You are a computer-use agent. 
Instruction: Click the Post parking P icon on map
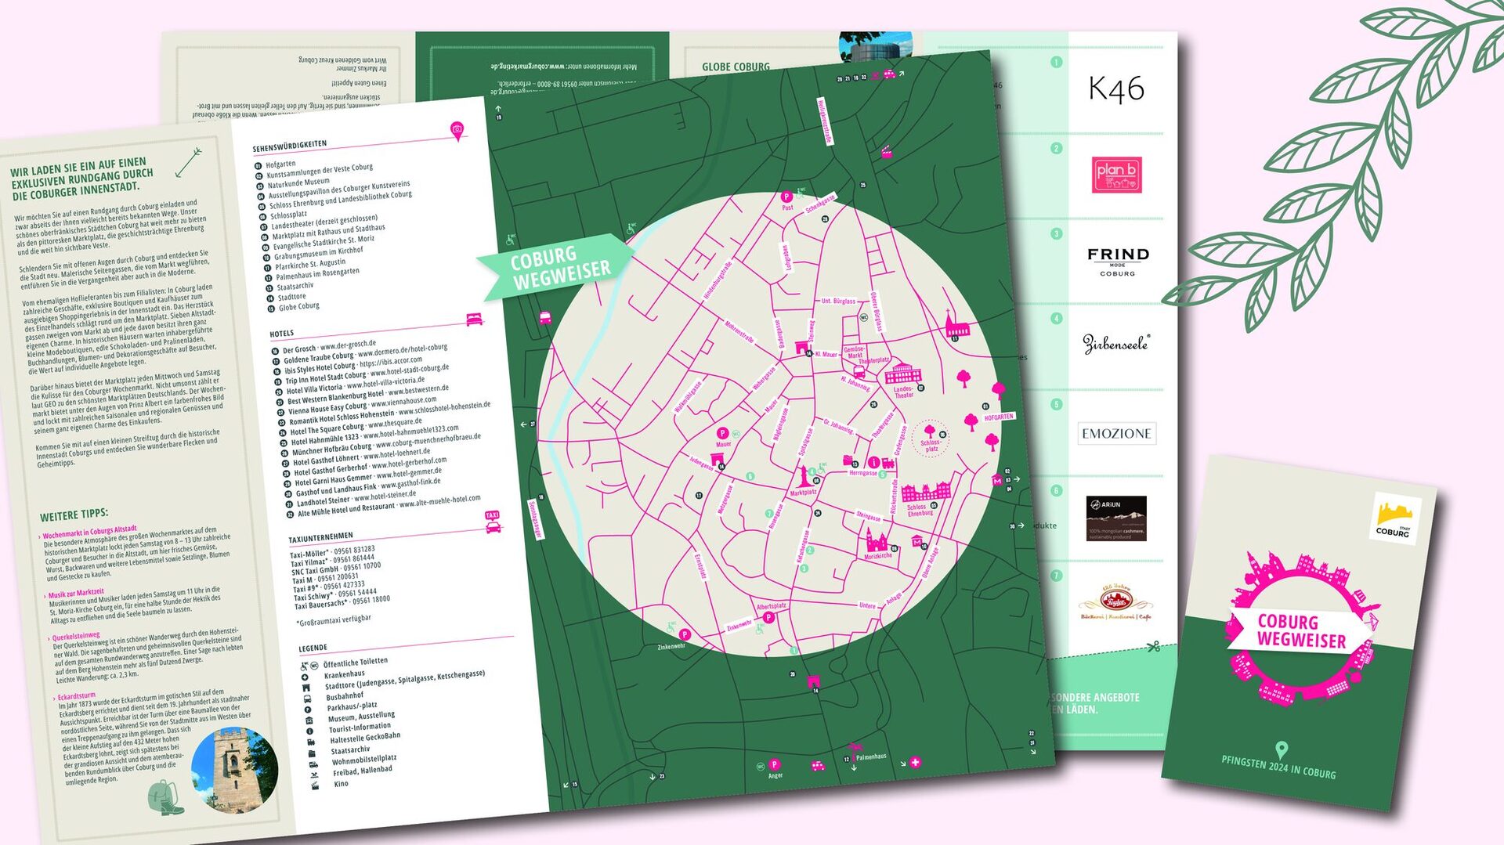click(786, 197)
